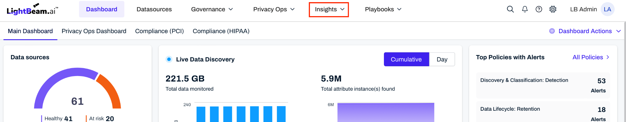Screen dimensions: 626x122
Task: Open the Compliance (PCI) tab
Action: (x=159, y=31)
